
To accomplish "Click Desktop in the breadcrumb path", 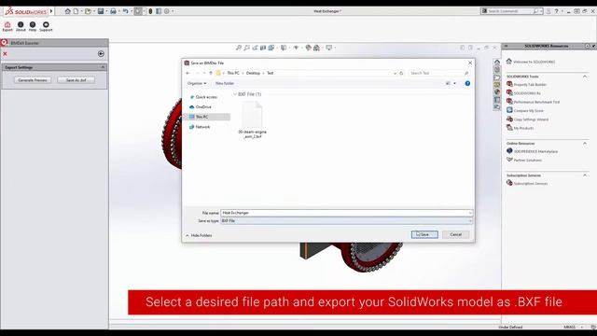I will pyautogui.click(x=253, y=73).
